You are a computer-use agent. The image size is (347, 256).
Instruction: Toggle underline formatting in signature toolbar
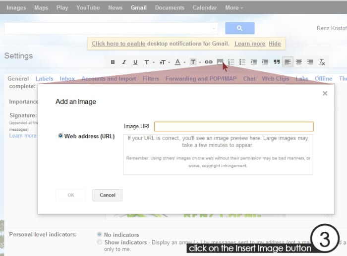tap(135, 62)
